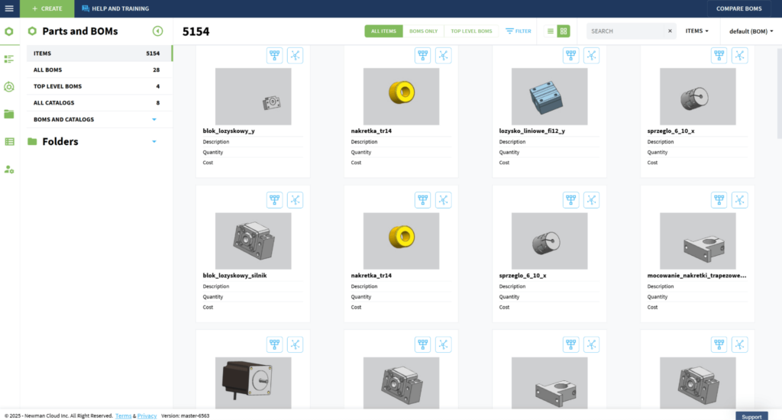Open graph icon for blok_lozyskowy_y
The width and height of the screenshot is (782, 420).
click(296, 56)
